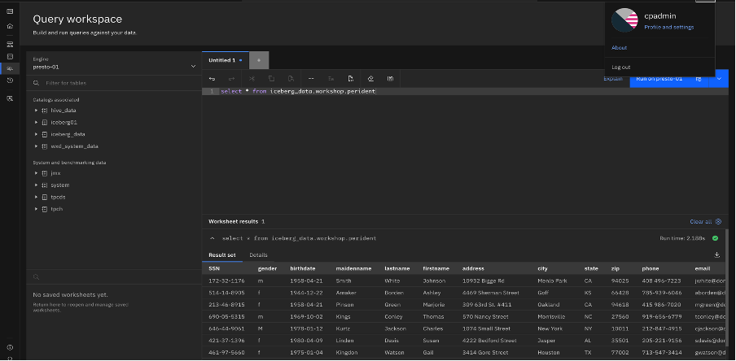
Task: Click the cell Menlo Park
Action: point(552,281)
